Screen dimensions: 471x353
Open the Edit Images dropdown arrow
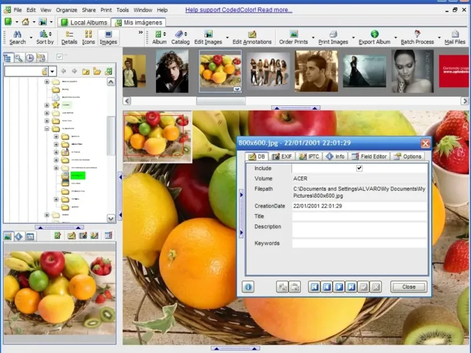[x=227, y=38]
